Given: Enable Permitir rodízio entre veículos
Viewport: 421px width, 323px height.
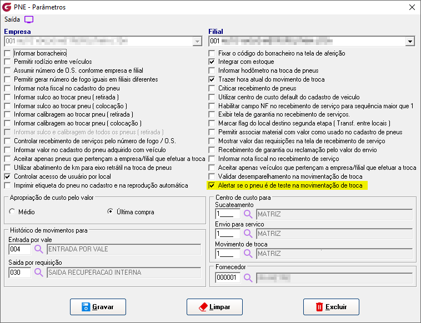Looking at the screenshot, I should coord(8,62).
